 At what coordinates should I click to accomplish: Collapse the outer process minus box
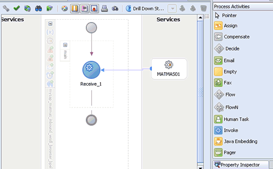point(50,24)
